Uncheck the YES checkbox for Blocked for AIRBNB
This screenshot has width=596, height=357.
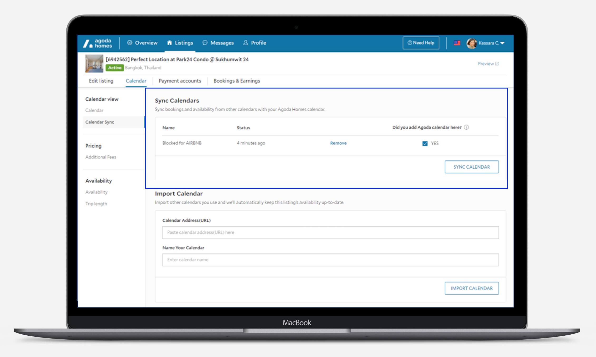coord(425,143)
